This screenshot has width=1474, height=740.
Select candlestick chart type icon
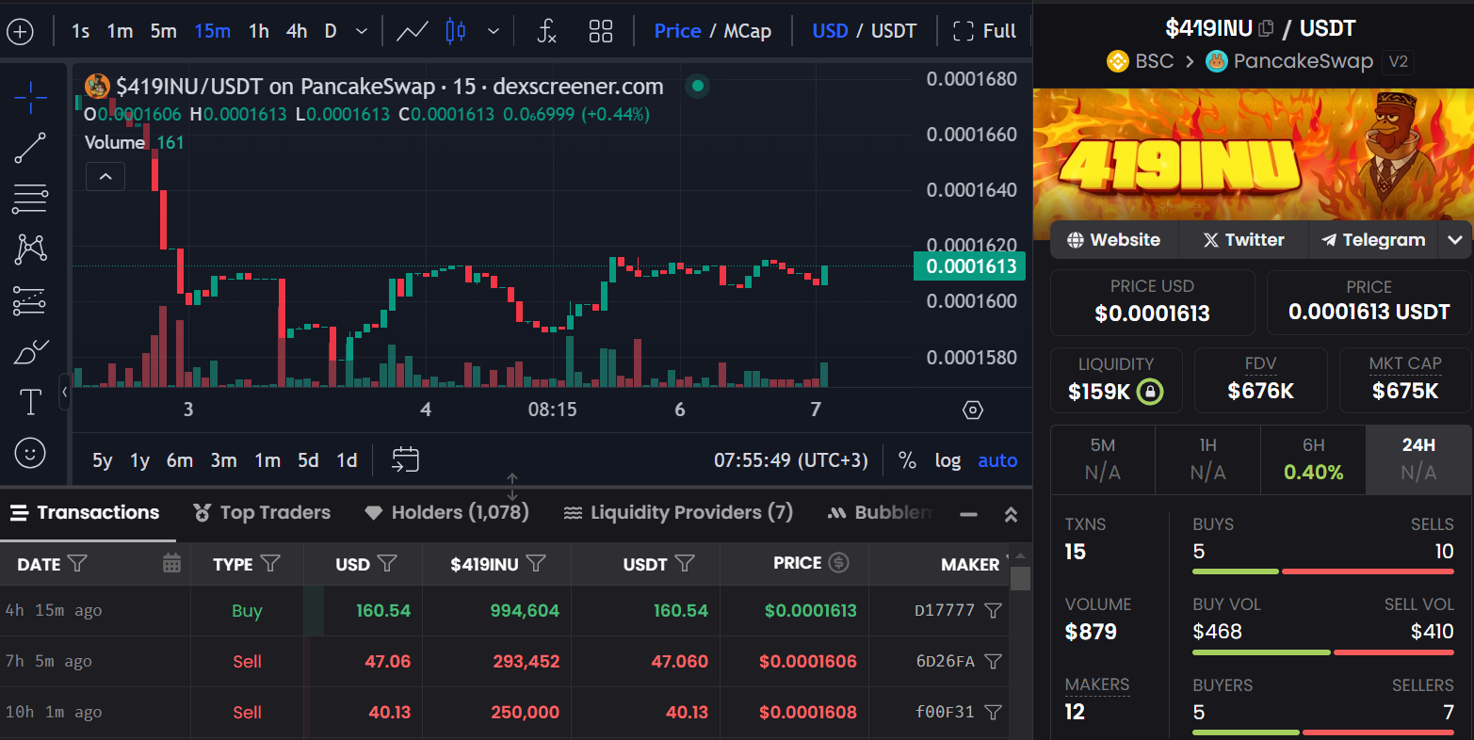[x=456, y=32]
